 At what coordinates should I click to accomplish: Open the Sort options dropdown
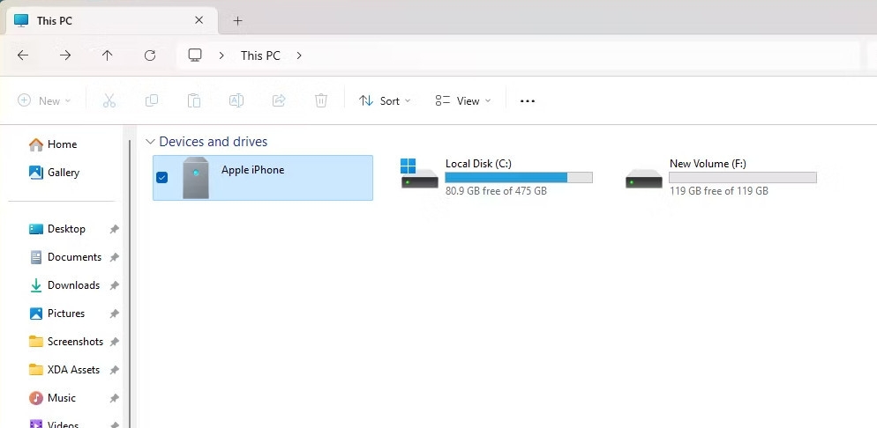385,101
